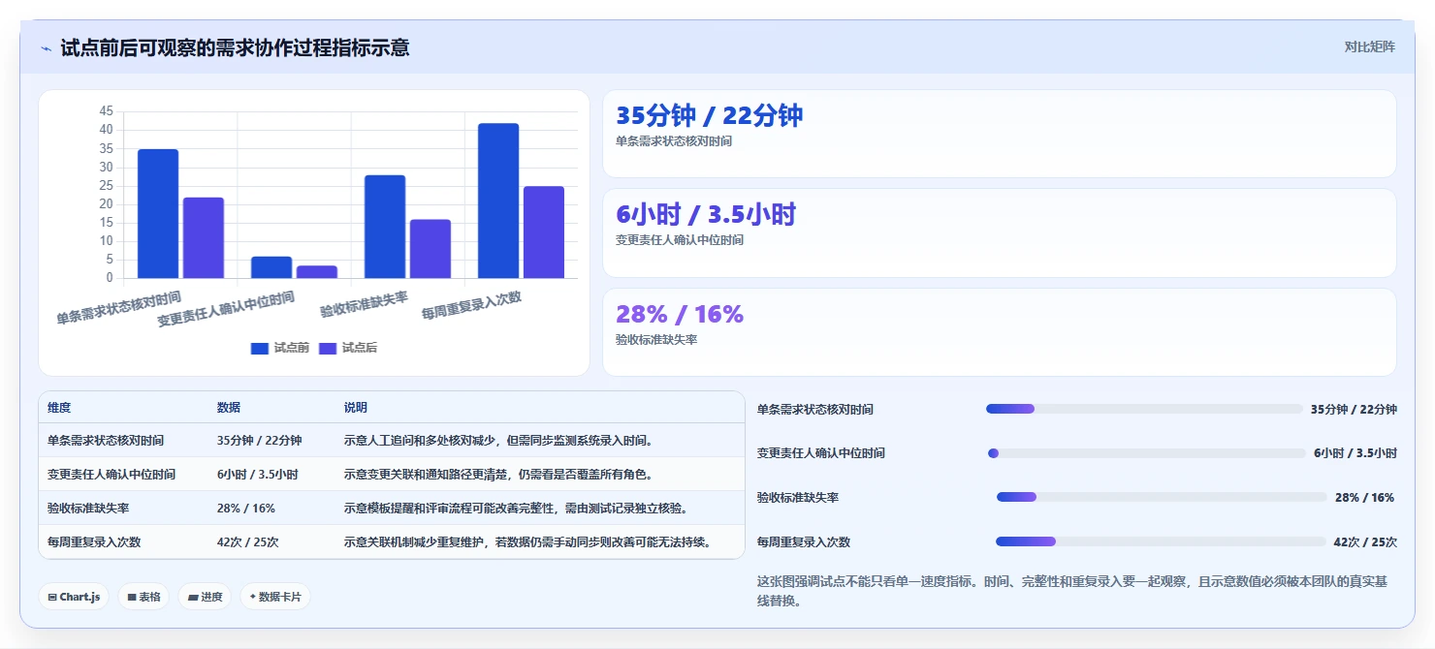Click the 验收标准缺失率 chart axis label
Image resolution: width=1435 pixels, height=649 pixels.
[365, 305]
